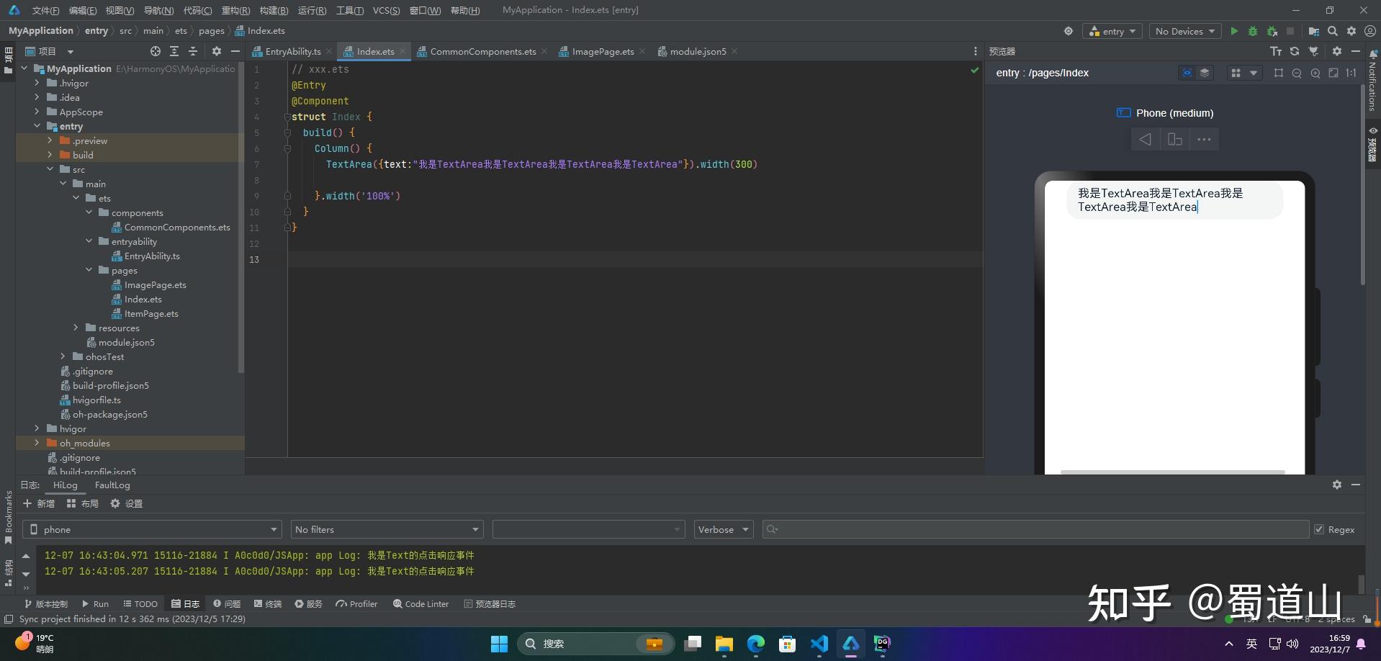Open the Verbose log level dropdown
Viewport: 1381px width, 661px height.
pos(724,529)
